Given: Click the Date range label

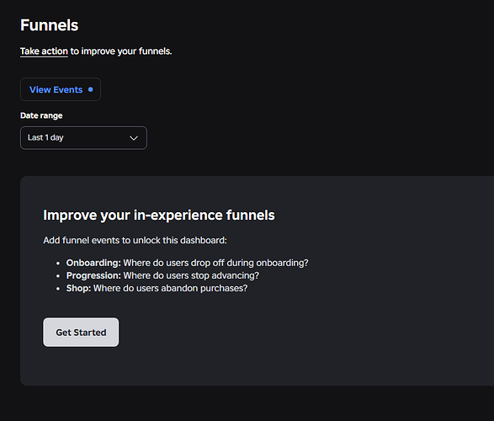Looking at the screenshot, I should (x=41, y=115).
